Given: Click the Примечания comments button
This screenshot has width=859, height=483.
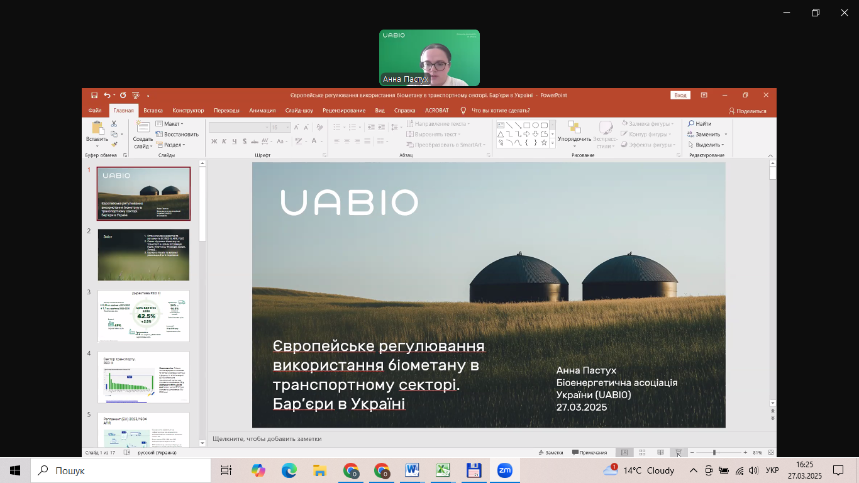Looking at the screenshot, I should point(589,452).
